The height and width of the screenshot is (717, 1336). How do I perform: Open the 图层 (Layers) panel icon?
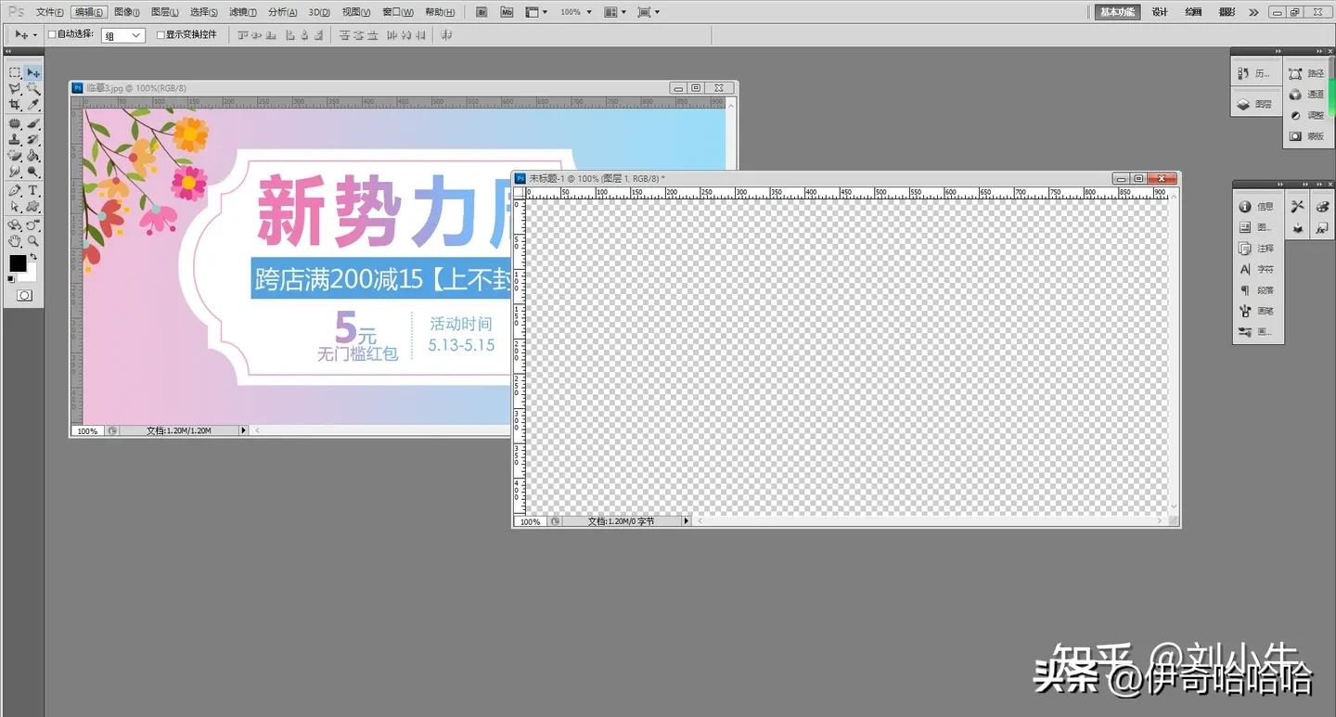click(x=1256, y=102)
